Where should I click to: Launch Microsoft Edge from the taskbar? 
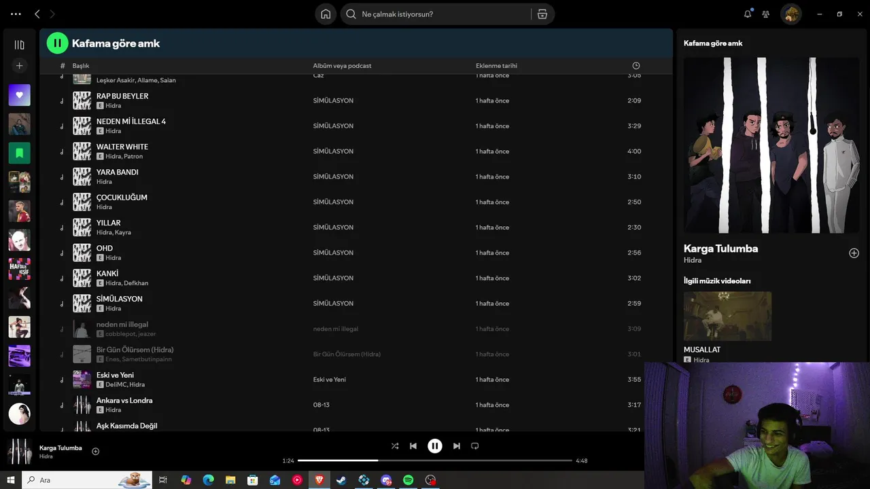click(x=208, y=480)
